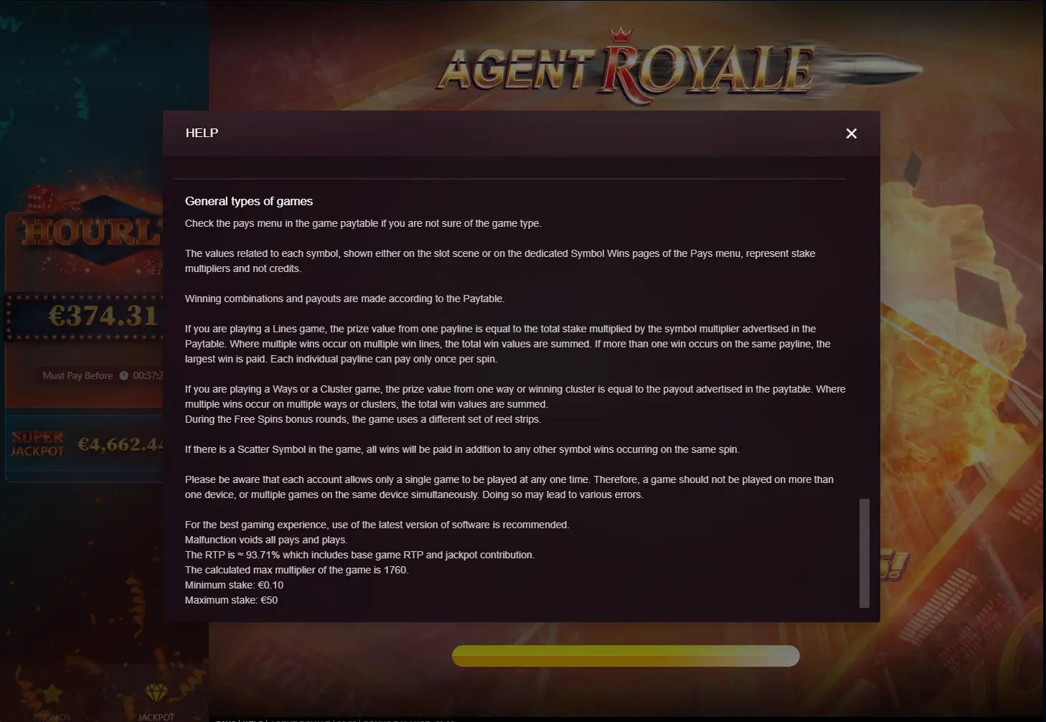Click the crown above the Agent Royale logo
The image size is (1046, 722).
[620, 34]
